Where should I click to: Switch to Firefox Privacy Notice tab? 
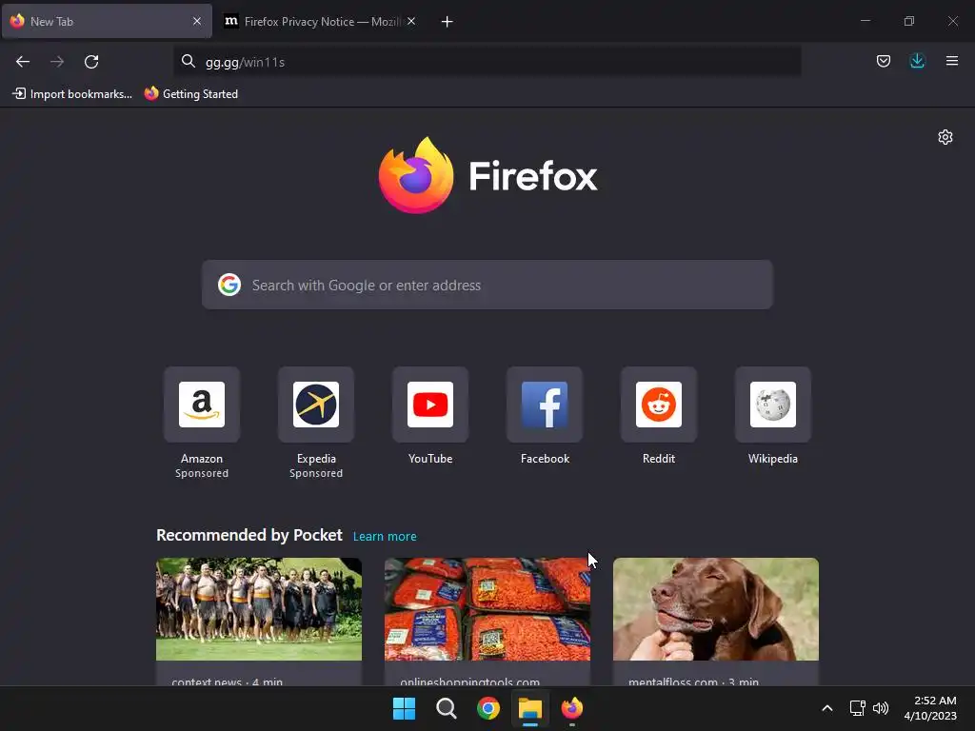coord(319,21)
